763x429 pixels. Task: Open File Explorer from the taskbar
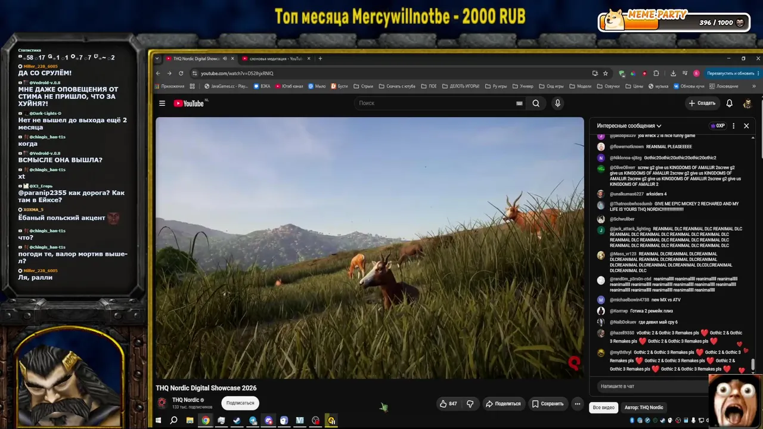tap(190, 421)
